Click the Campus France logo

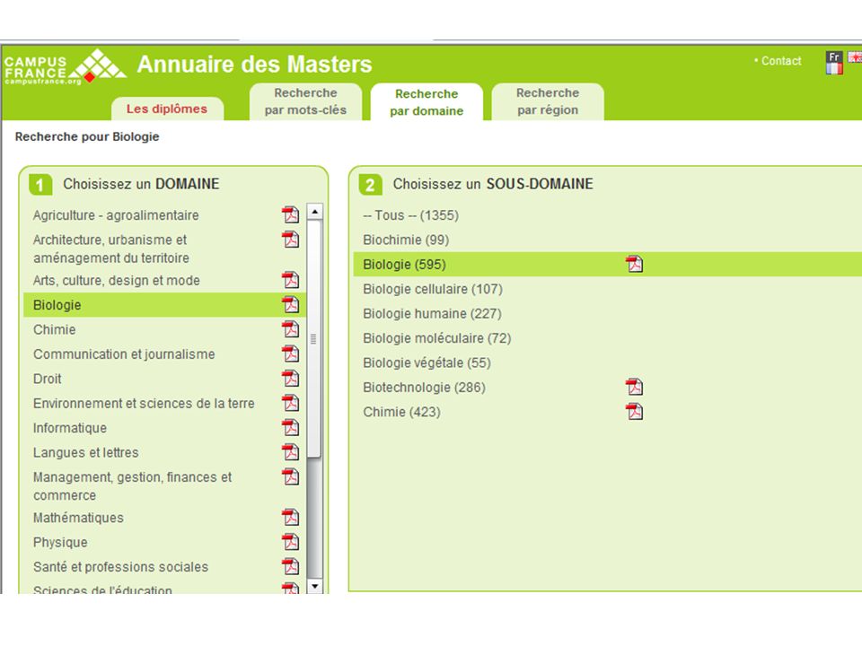pos(65,67)
